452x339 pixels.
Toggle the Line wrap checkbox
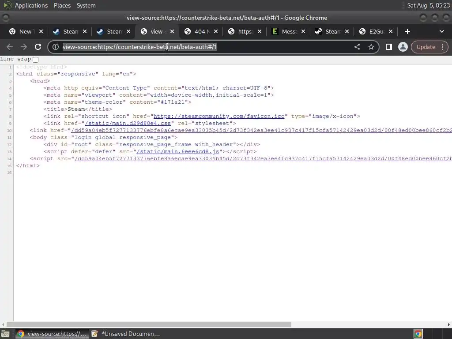[35, 60]
